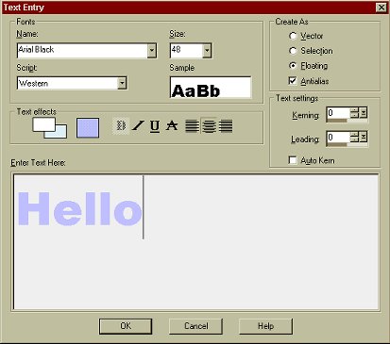
Task: Open the font Name dropdown arrow
Action: 152,50
